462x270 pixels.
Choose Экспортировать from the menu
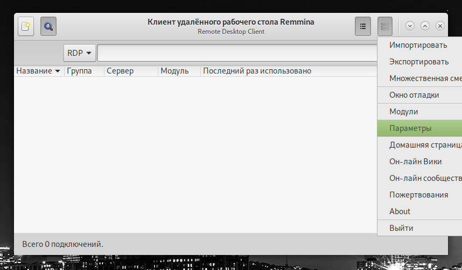tap(419, 62)
